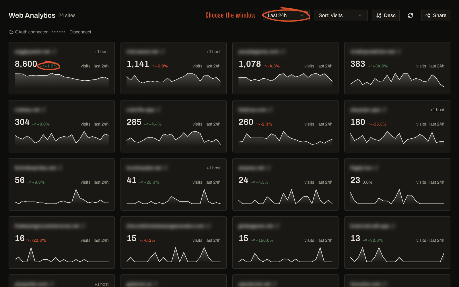This screenshot has height=287, width=459.
Task: Click the sparkline chart in 41 visits card
Action: pos(174,196)
